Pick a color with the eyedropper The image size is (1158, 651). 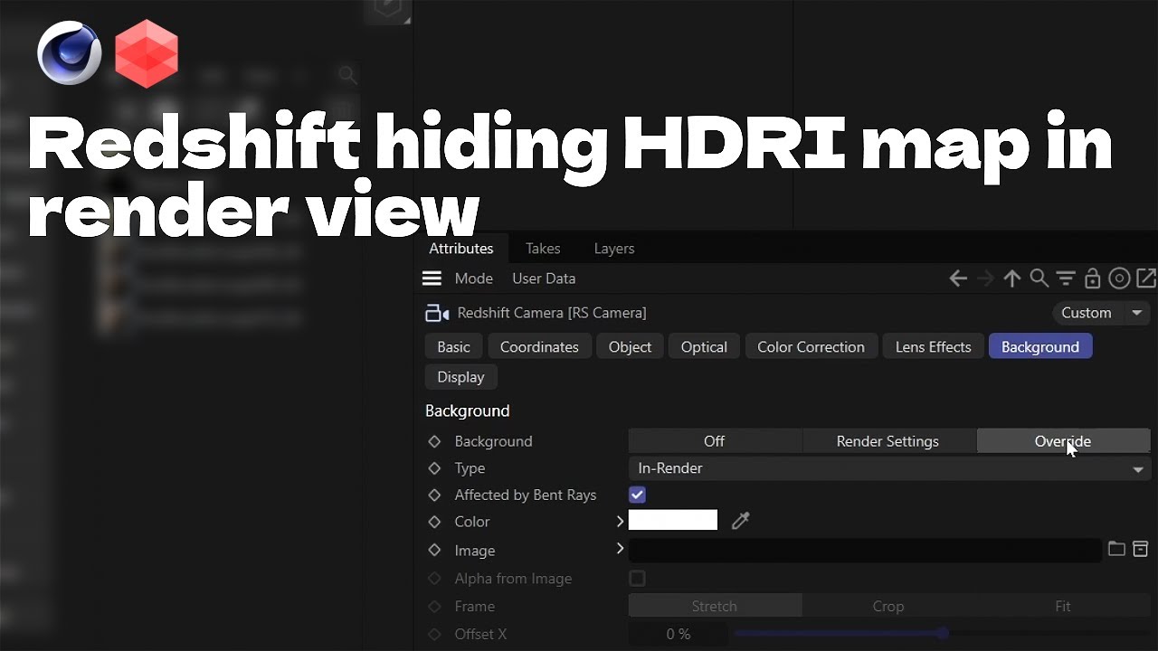[x=741, y=521]
